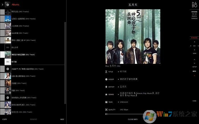
Task: Switch to N.MUSIC source
Action: point(194,12)
